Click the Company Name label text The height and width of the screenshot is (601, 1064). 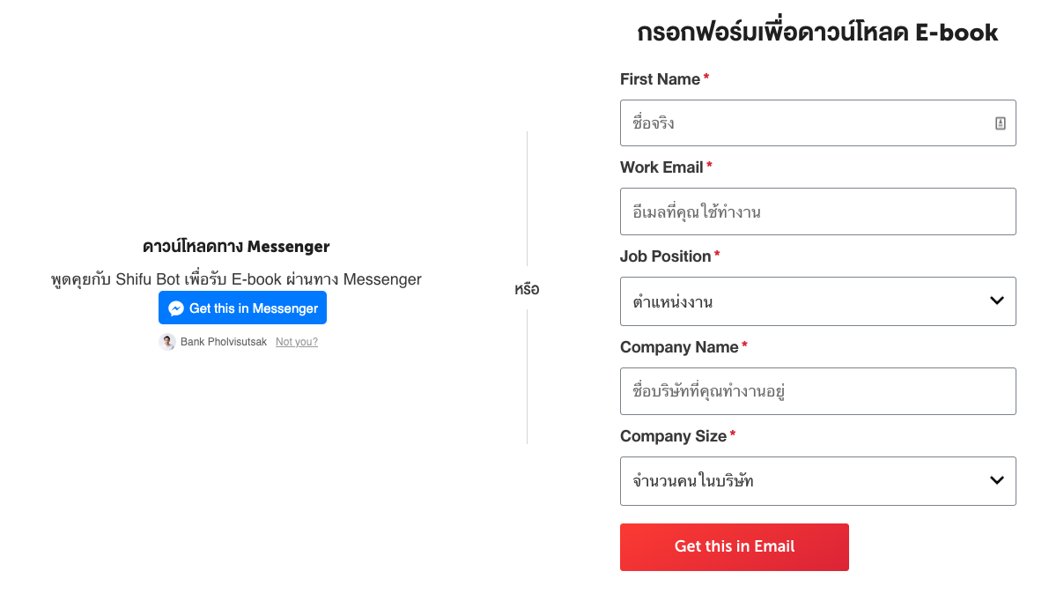pos(679,347)
